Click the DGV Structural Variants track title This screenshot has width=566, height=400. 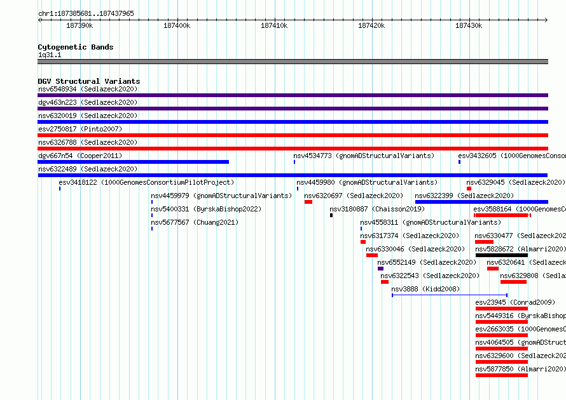tap(89, 81)
